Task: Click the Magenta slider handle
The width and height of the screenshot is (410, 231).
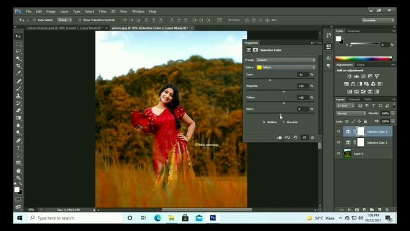Action: pyautogui.click(x=284, y=91)
